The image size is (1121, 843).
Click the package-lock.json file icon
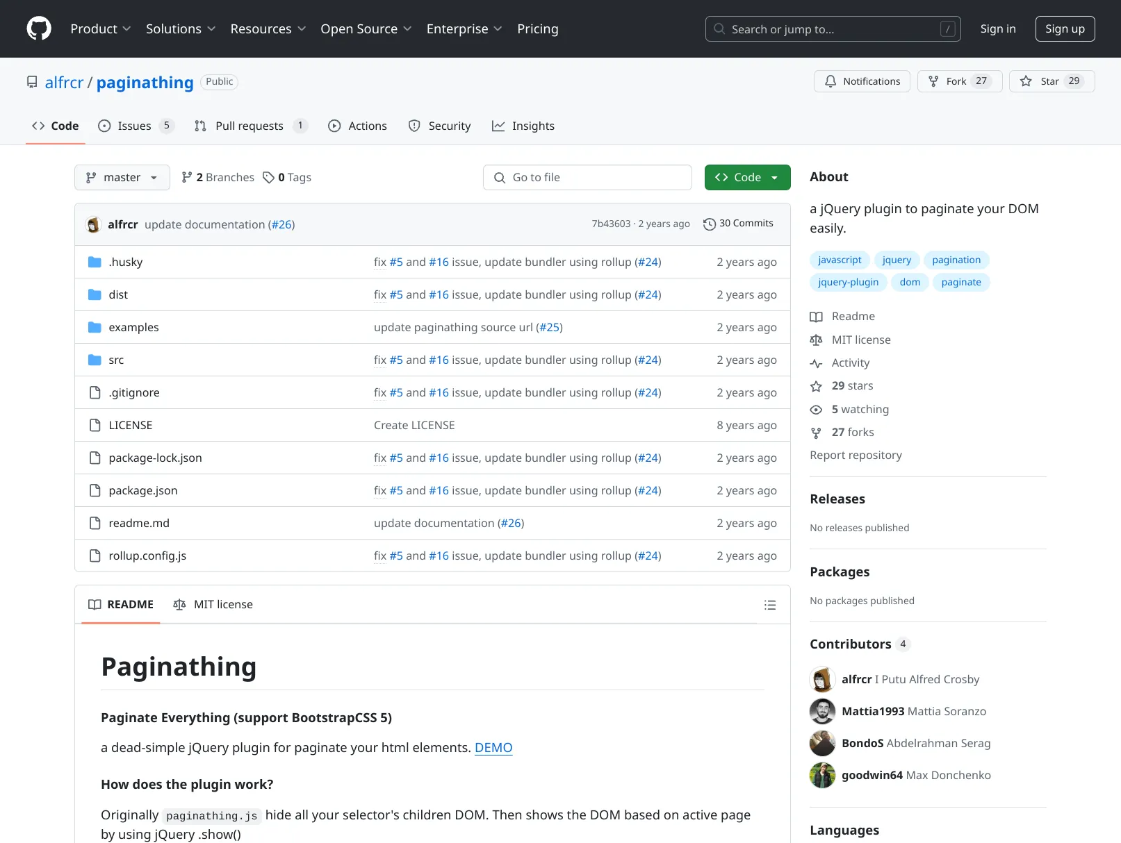(95, 458)
